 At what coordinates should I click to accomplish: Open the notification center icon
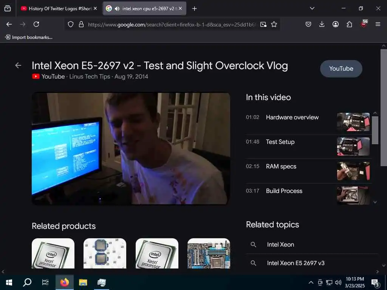point(375,282)
